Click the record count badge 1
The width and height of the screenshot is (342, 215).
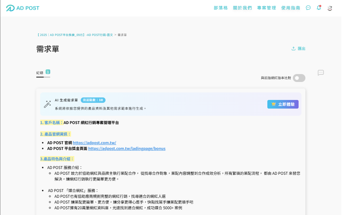[x=48, y=72]
